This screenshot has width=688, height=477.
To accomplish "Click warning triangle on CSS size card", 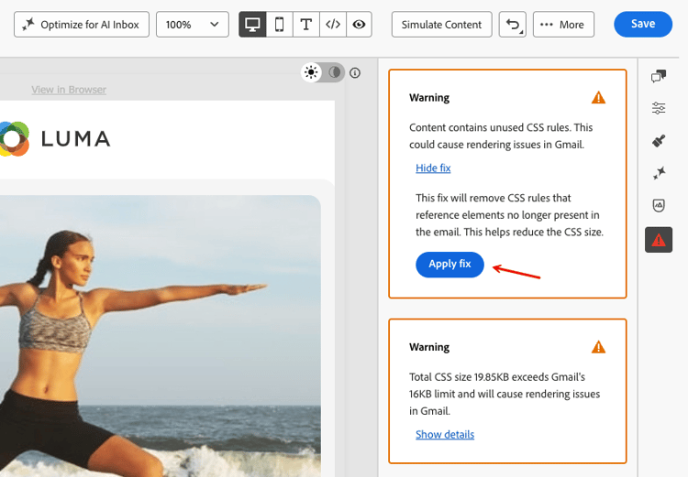I will [x=598, y=347].
